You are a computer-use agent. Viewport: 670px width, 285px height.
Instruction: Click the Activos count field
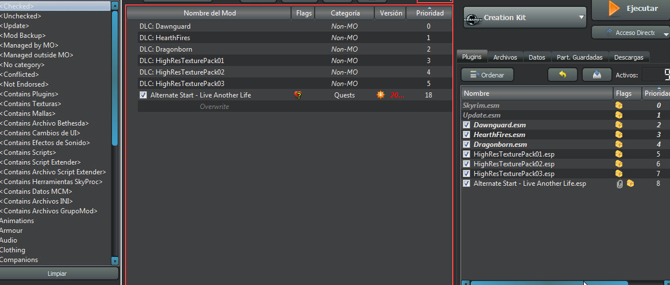pos(656,75)
